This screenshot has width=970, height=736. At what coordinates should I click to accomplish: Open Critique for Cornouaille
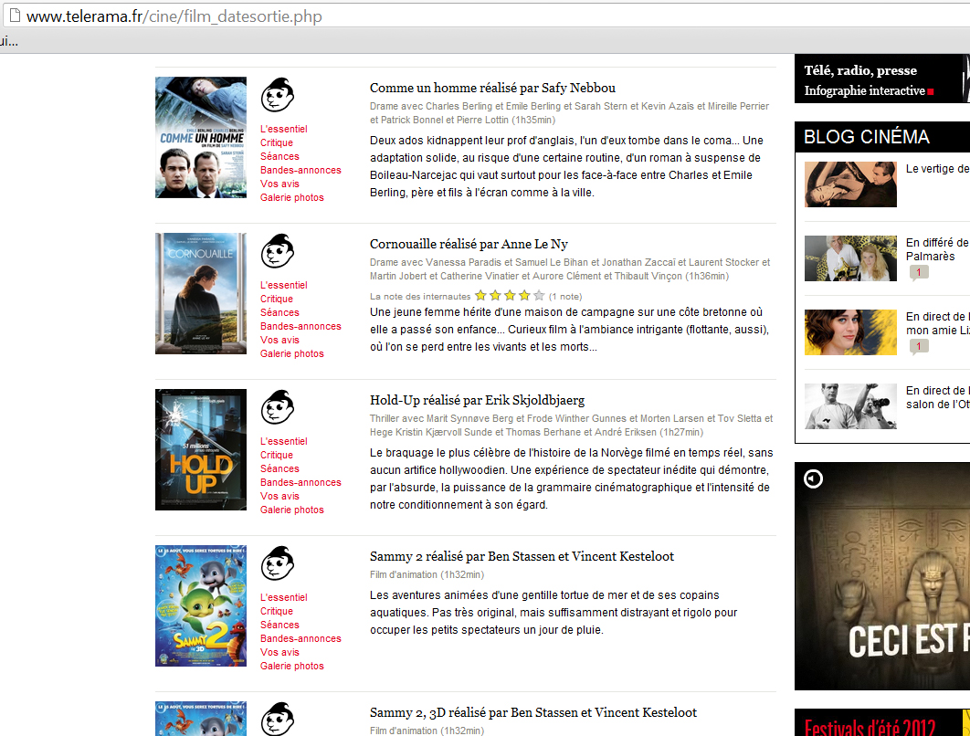pos(277,299)
